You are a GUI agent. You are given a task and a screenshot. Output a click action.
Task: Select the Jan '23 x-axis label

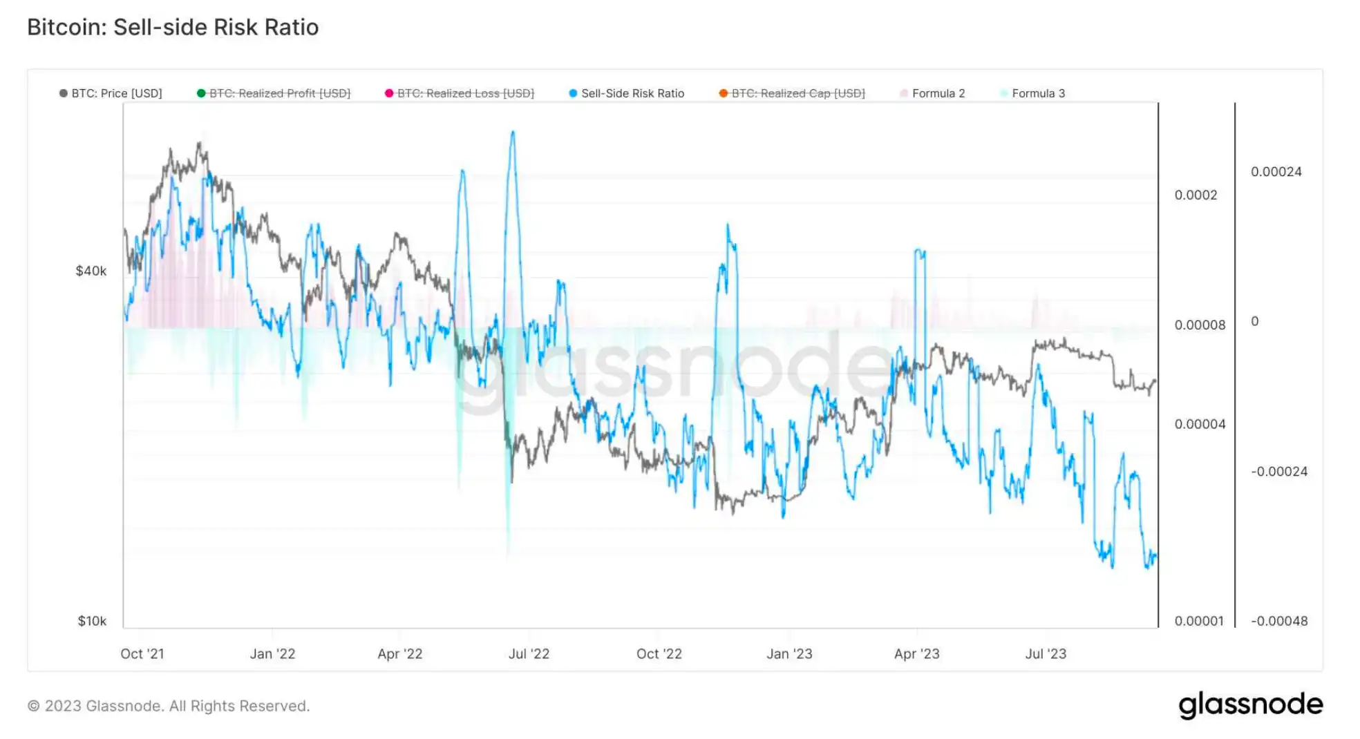click(x=789, y=653)
